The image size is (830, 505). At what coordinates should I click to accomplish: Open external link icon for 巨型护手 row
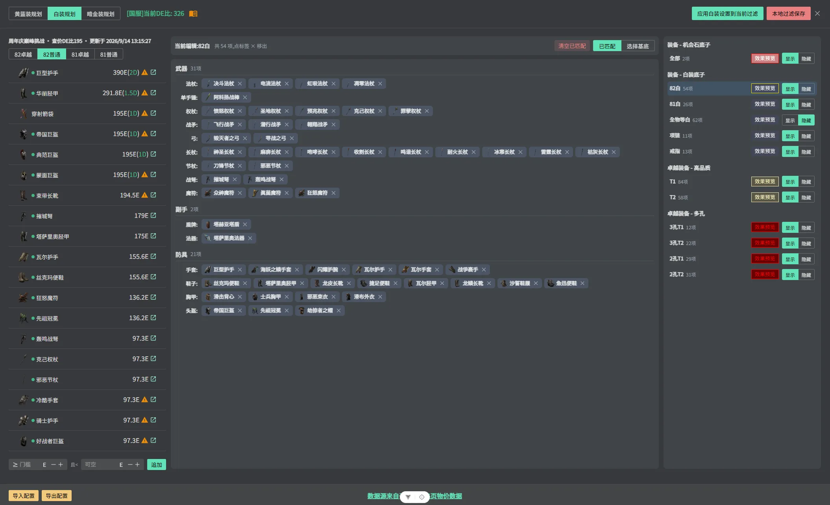[x=153, y=72]
